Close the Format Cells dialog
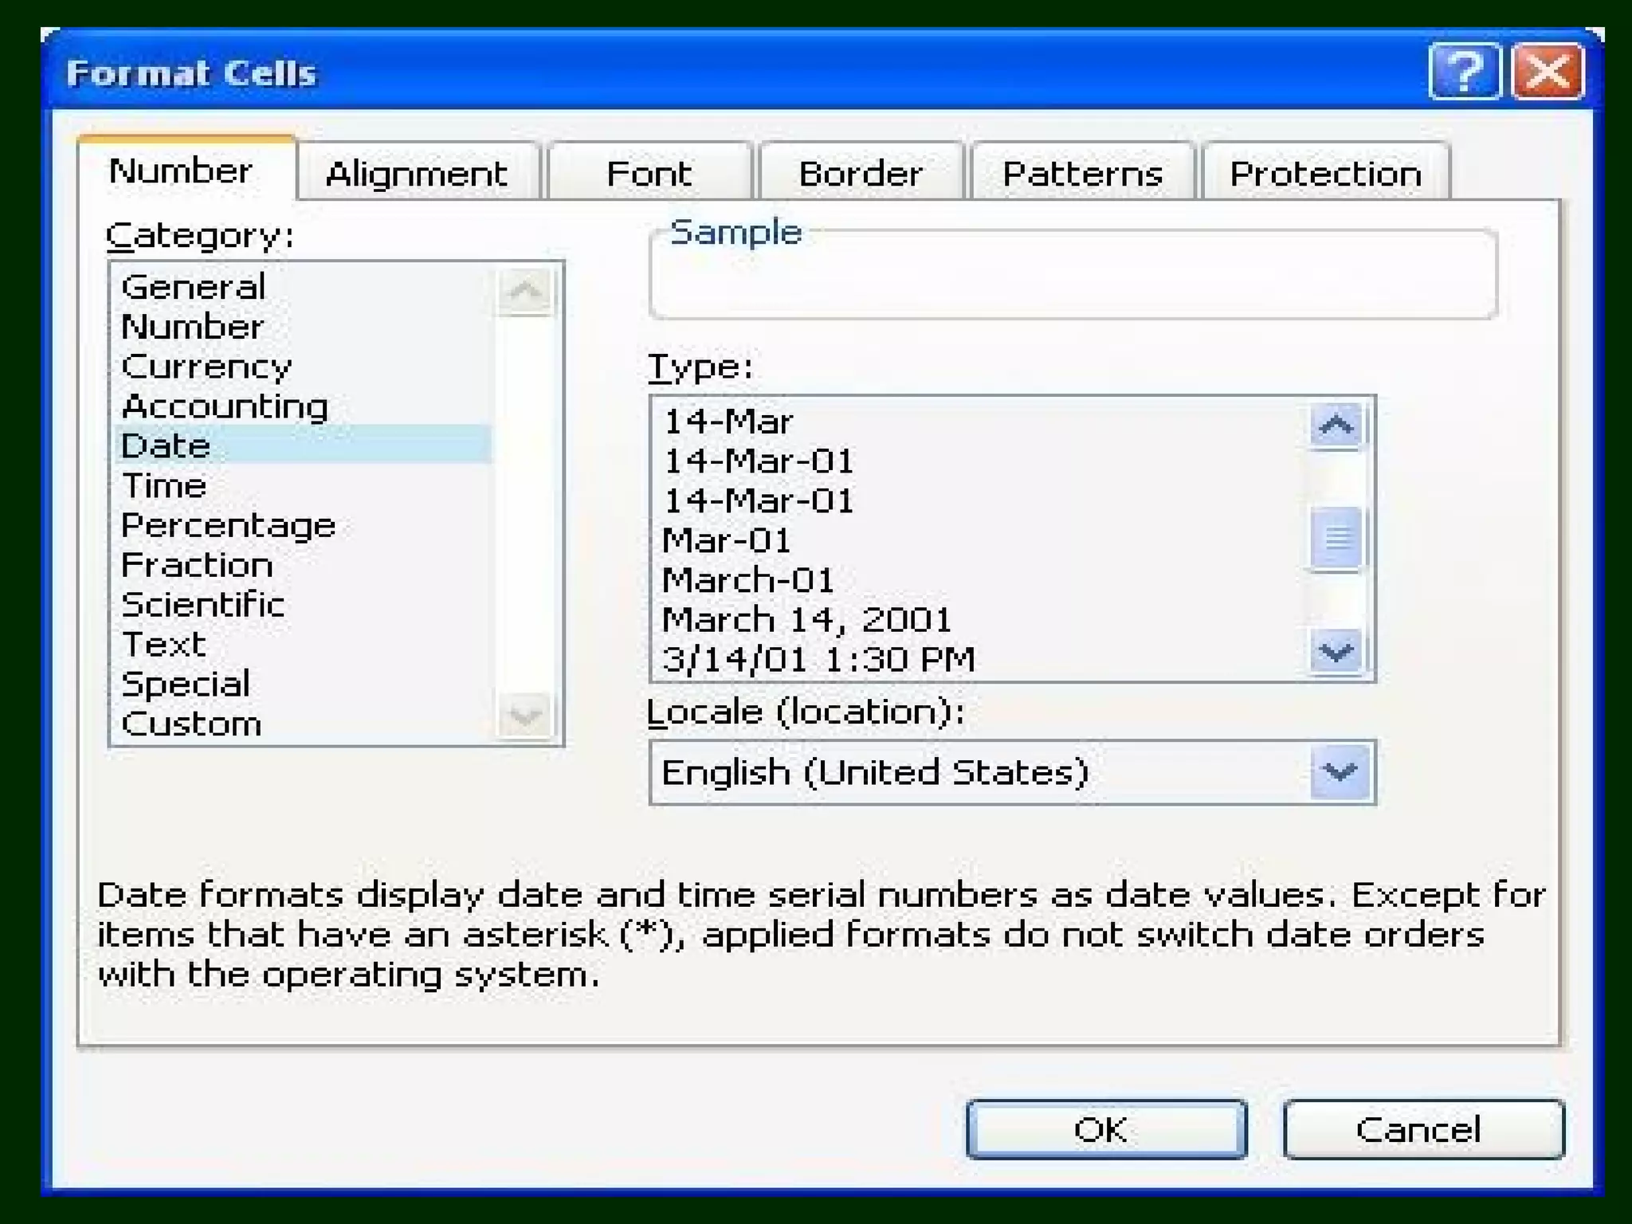1632x1224 pixels. point(1547,73)
